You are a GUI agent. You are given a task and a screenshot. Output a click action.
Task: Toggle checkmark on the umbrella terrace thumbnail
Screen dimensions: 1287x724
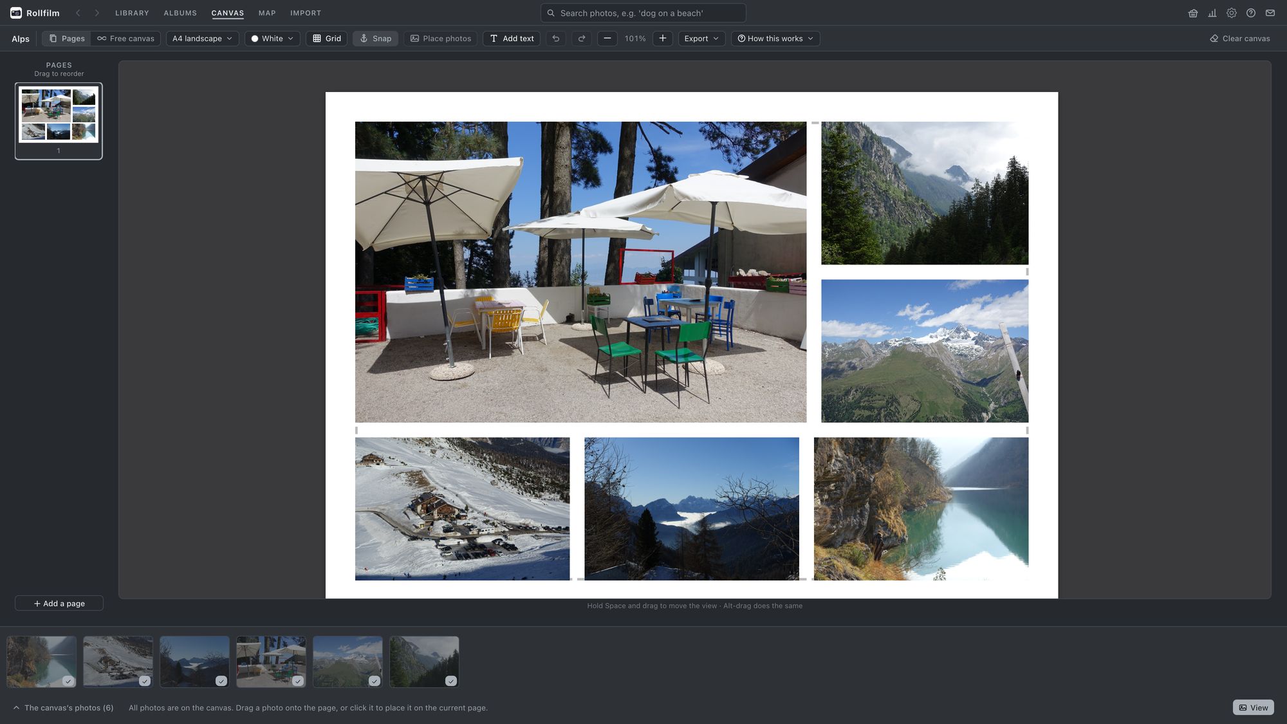point(298,681)
